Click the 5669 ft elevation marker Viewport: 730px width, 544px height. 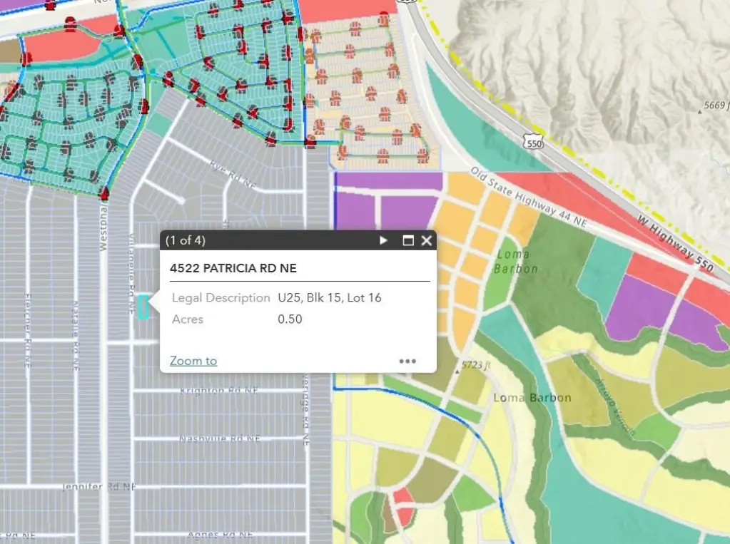[701, 111]
